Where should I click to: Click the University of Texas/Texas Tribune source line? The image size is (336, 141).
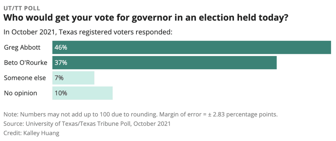[x=87, y=124]
